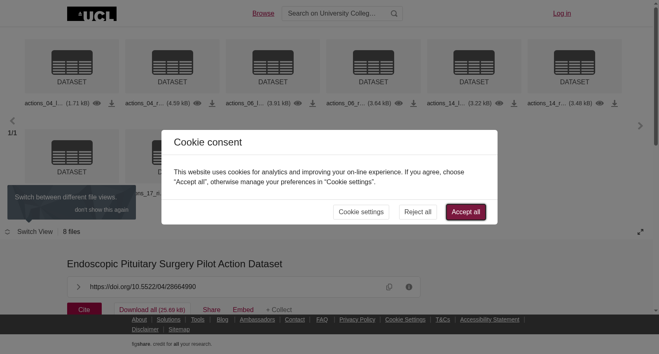This screenshot has width=659, height=354.
Task: Go to next files page arrow
Action: click(640, 126)
